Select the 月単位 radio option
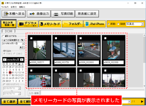 4,54
